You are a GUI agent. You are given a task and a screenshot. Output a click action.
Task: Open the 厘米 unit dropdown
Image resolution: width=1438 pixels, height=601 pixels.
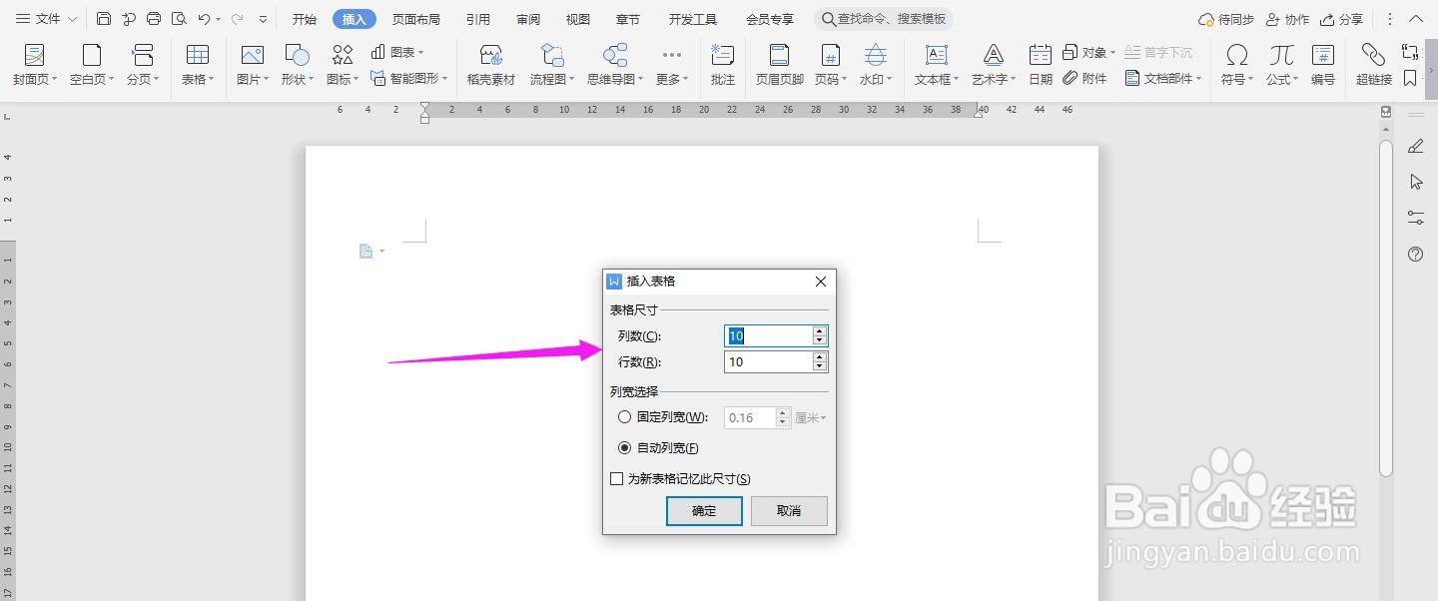[810, 417]
